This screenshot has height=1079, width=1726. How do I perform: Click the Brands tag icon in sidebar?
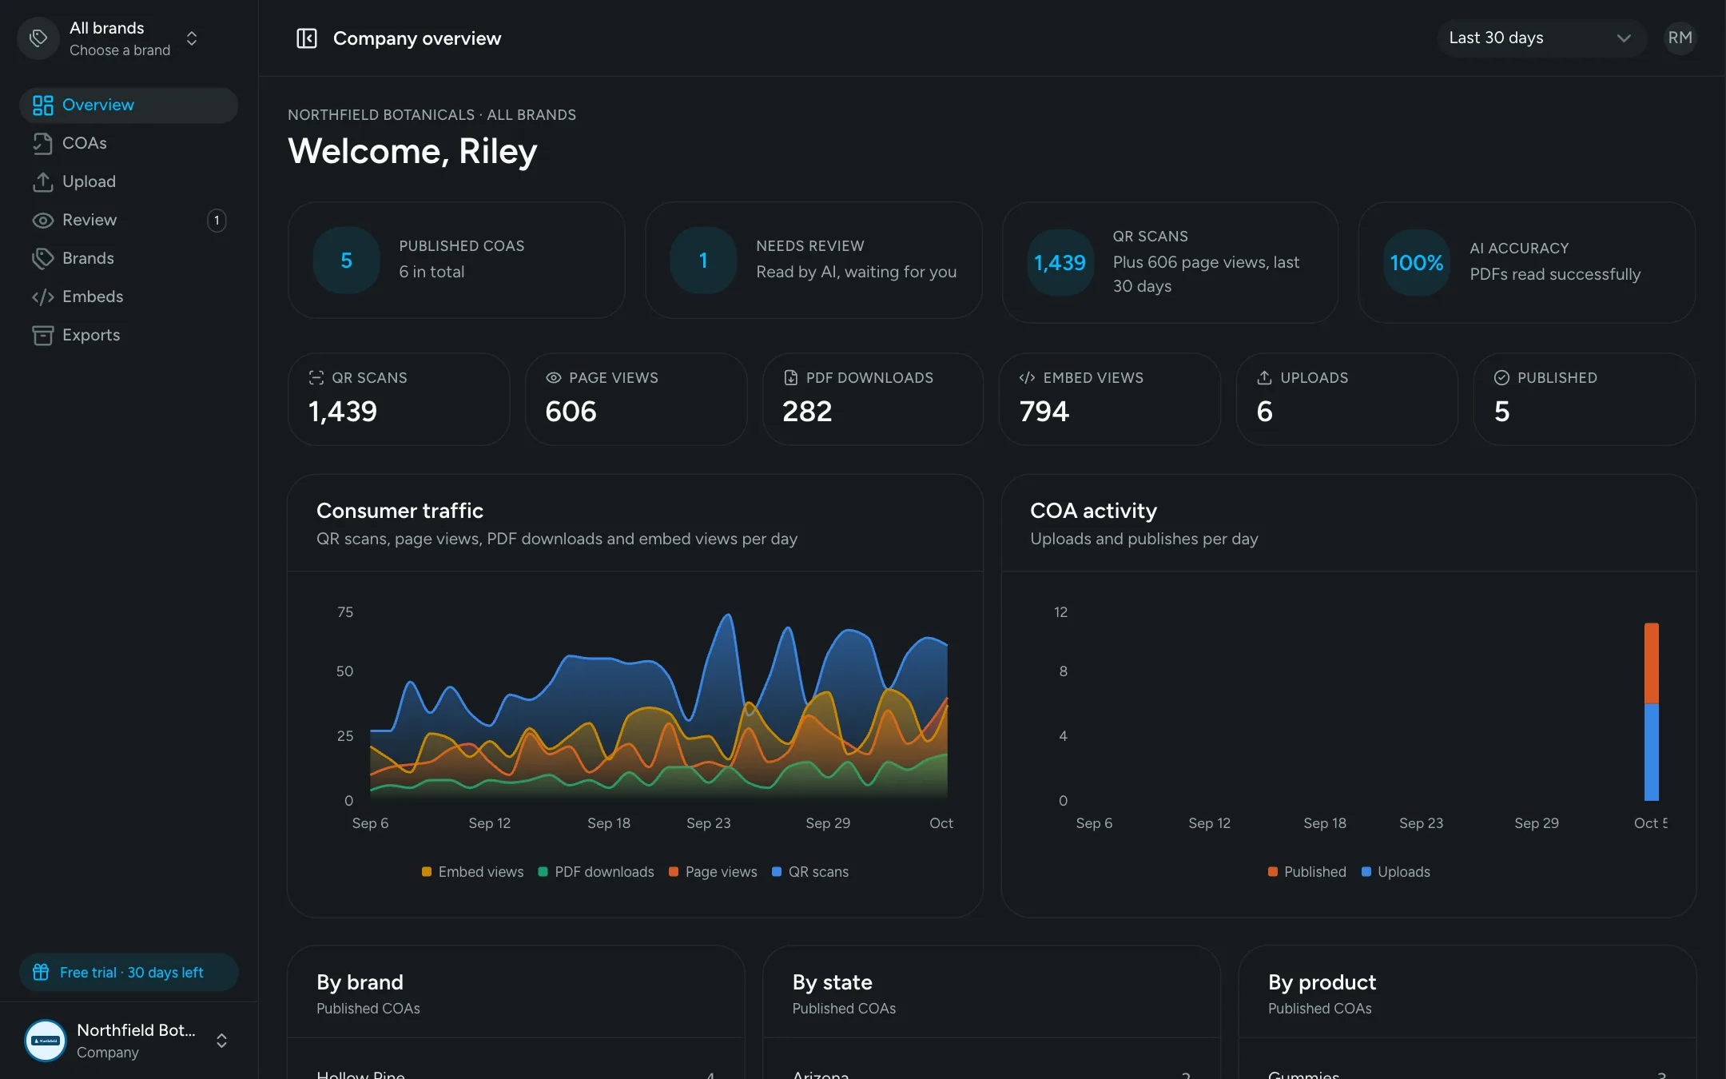[x=42, y=258]
